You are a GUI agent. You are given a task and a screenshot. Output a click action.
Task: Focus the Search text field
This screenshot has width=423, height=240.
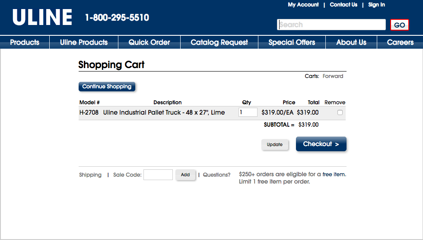tap(331, 25)
